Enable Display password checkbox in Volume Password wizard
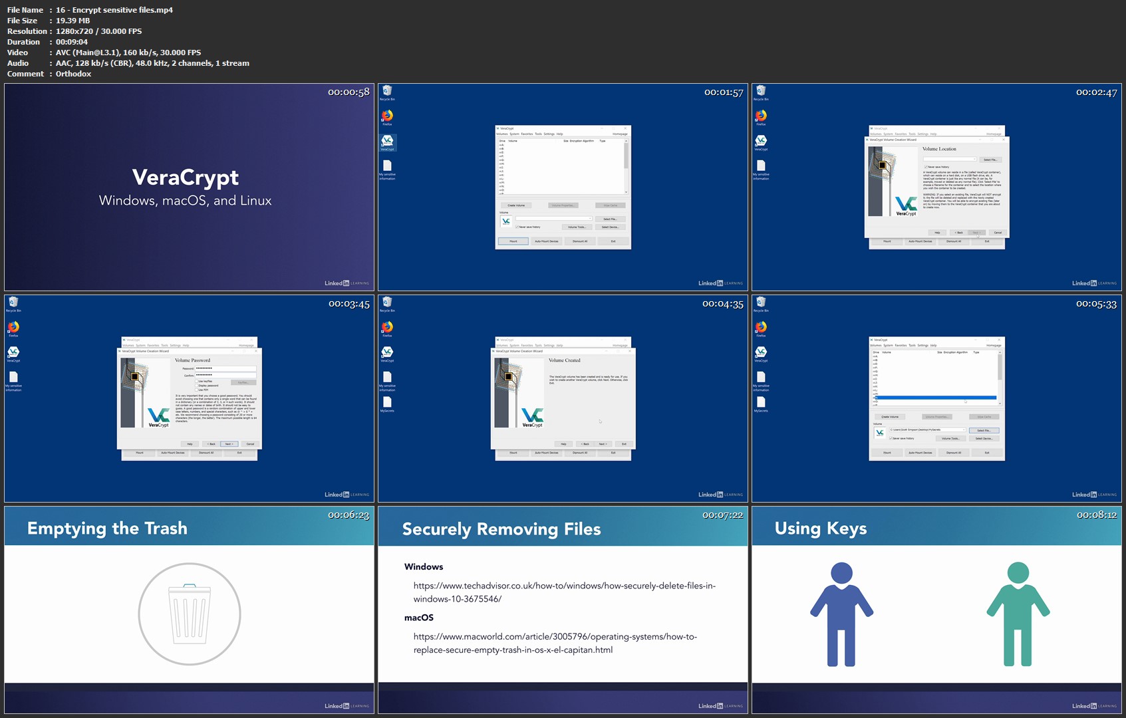 [x=197, y=386]
